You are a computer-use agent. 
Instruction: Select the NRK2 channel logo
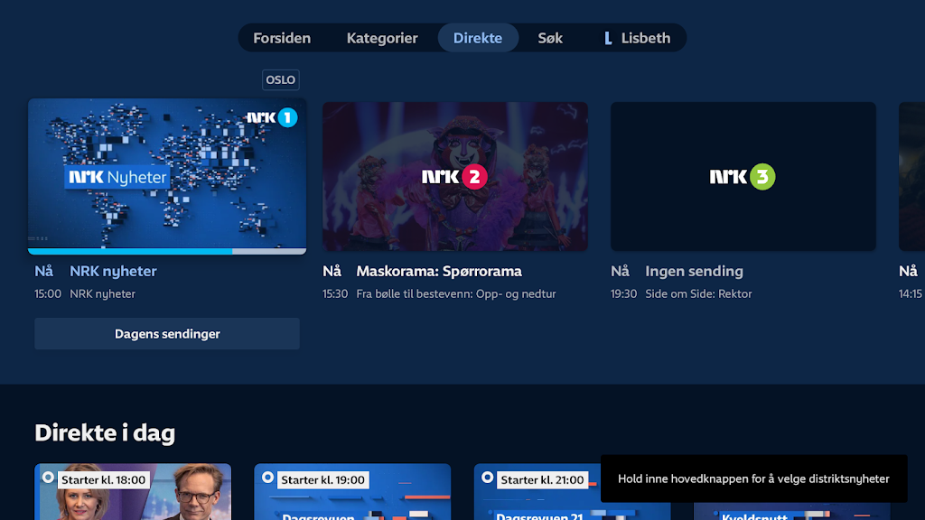[x=454, y=177]
